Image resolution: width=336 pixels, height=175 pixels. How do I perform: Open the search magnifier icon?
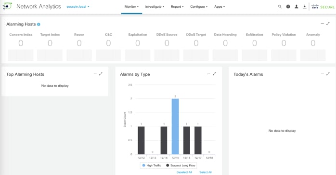coord(280,6)
